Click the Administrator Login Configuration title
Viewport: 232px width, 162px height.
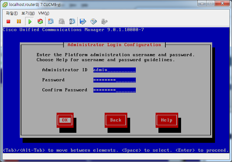coord(114,45)
